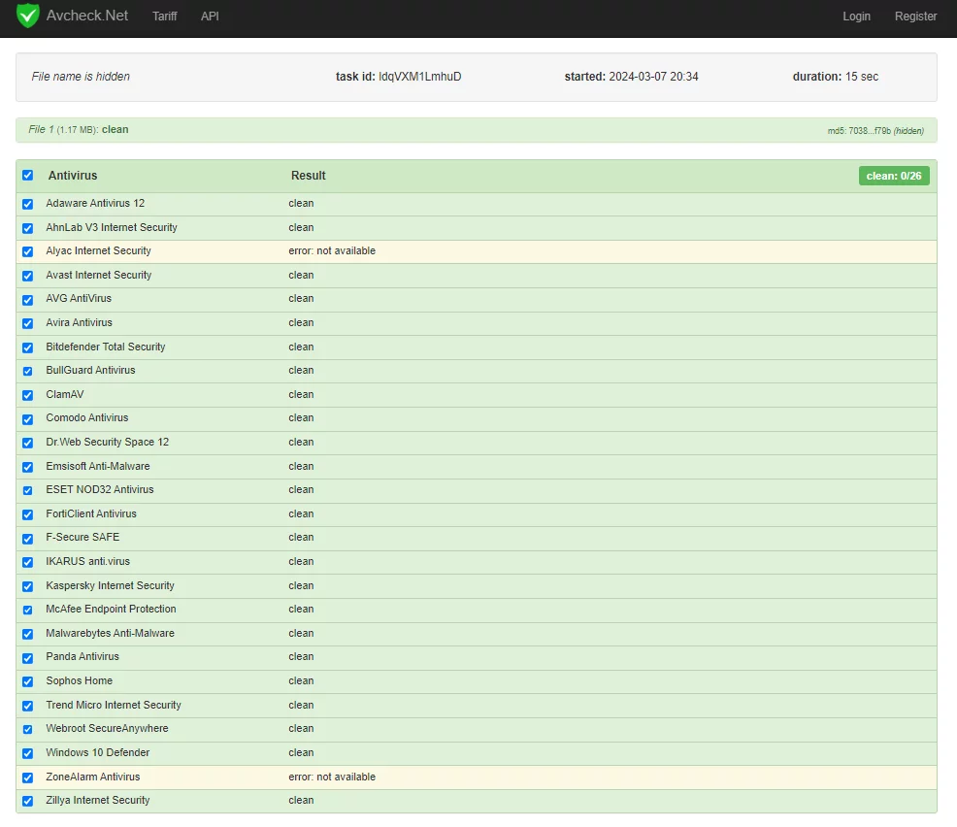
Task: Open the API menu item
Action: coord(210,17)
